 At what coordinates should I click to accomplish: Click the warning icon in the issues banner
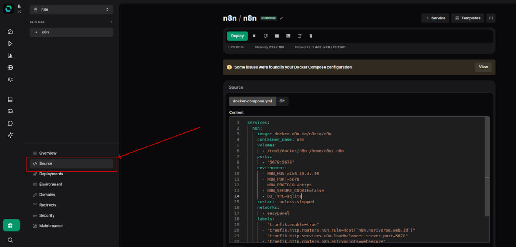[229, 67]
